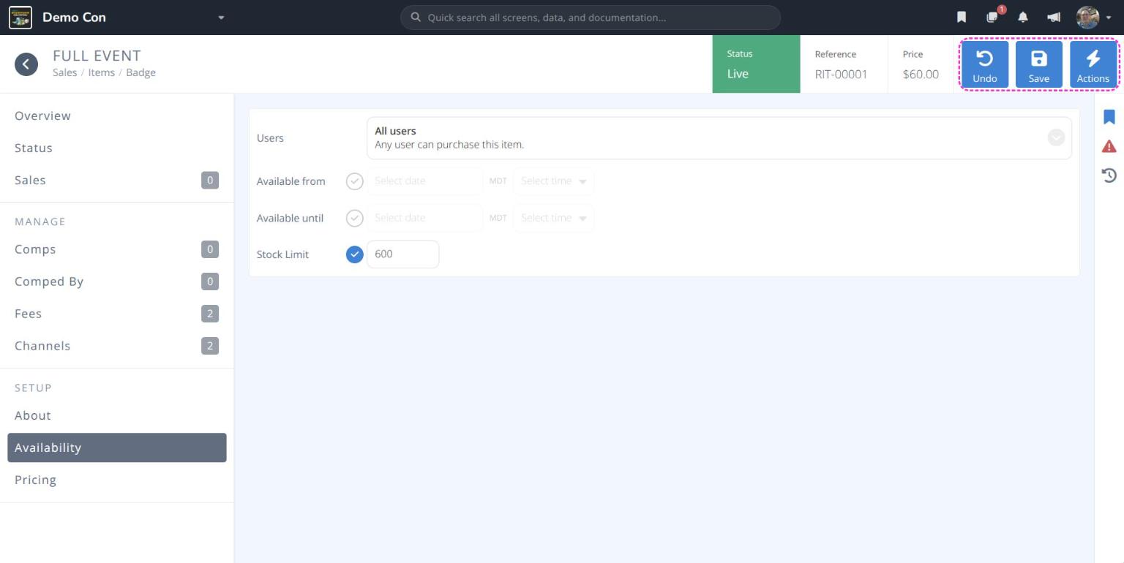
Task: Click the search magnifier icon
Action: [416, 17]
